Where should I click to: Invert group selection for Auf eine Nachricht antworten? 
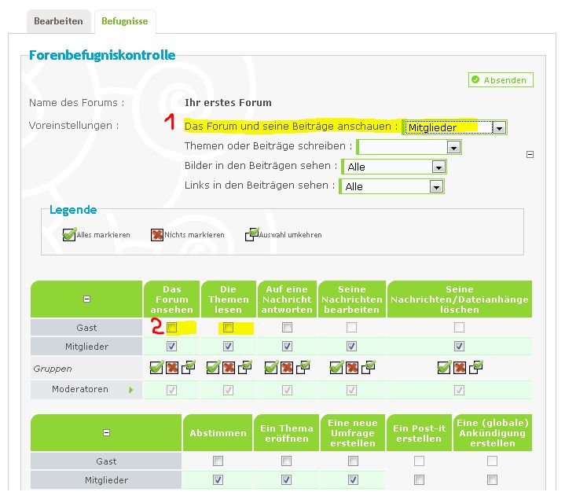tap(303, 368)
